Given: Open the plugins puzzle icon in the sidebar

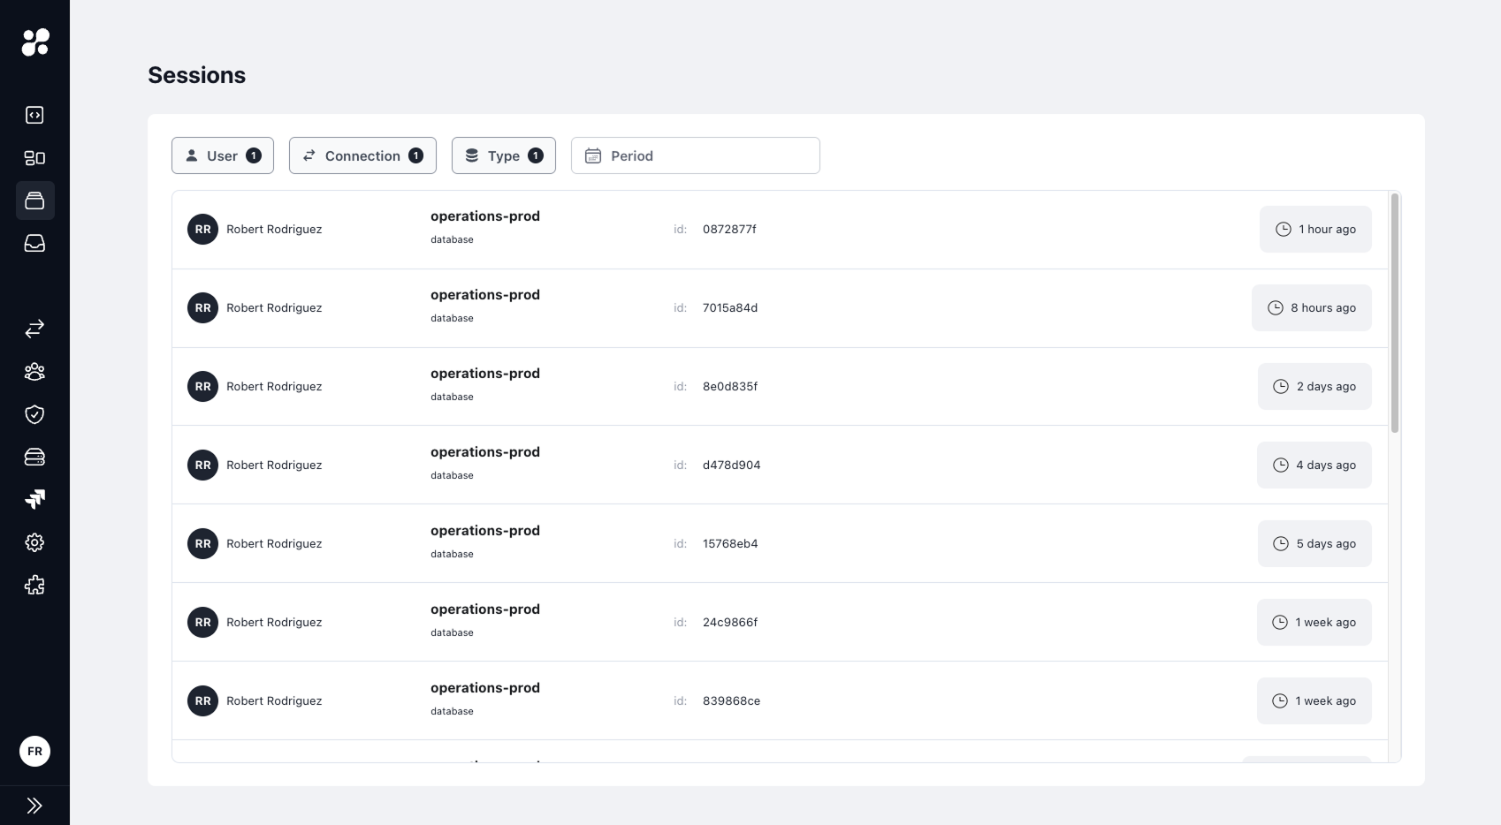Looking at the screenshot, I should click(34, 585).
